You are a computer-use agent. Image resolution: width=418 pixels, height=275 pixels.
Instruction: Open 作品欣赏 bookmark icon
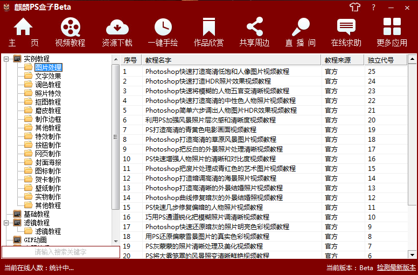(x=209, y=26)
